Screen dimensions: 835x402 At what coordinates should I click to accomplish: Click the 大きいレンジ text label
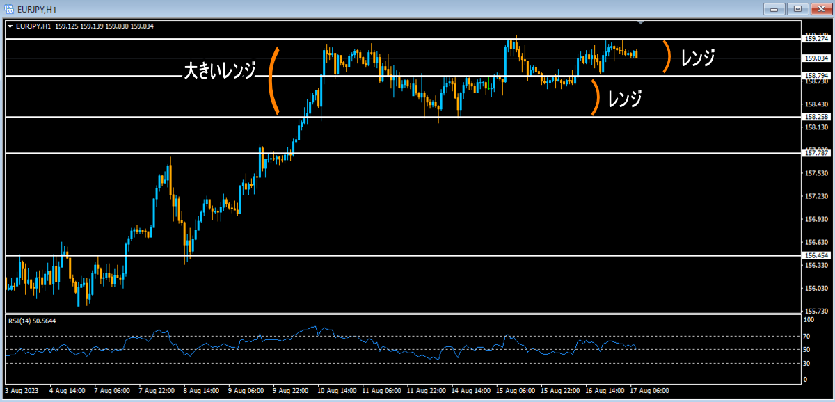(220, 72)
